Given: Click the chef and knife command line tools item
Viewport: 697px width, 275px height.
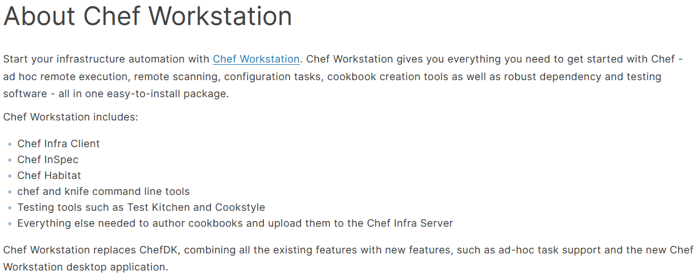Looking at the screenshot, I should pyautogui.click(x=104, y=191).
